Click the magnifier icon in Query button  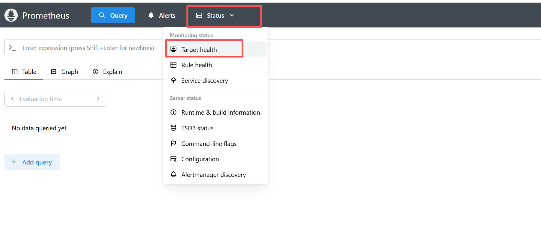coord(102,15)
